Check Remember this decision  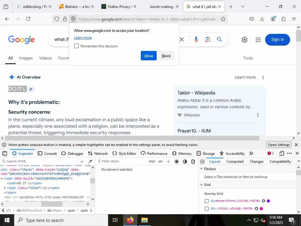pos(76,46)
